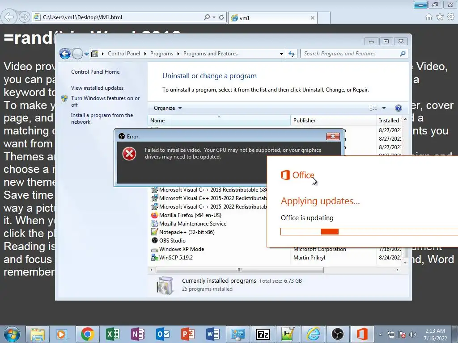This screenshot has height=343, width=458.
Task: Click Programs in the breadcrumb
Action: [x=161, y=54]
